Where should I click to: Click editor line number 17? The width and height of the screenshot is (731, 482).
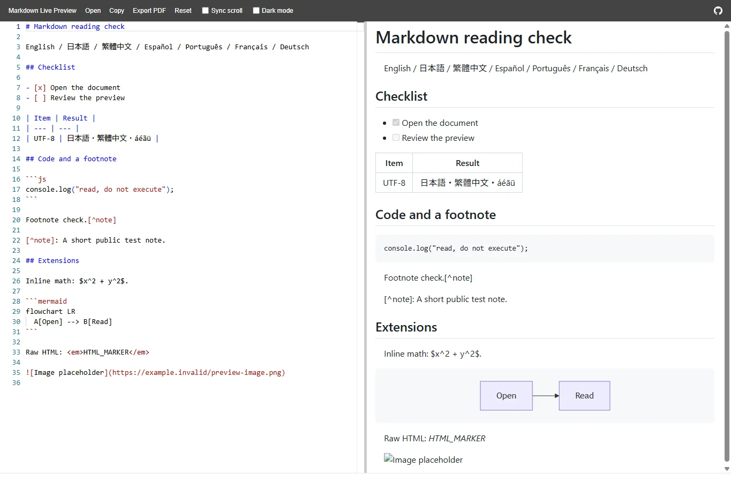click(16, 189)
